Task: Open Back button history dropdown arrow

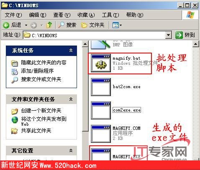Action: (x=26, y=25)
